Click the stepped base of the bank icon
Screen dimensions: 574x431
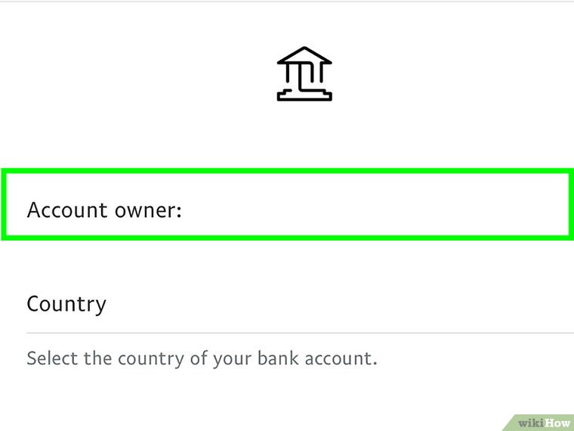pyautogui.click(x=304, y=95)
